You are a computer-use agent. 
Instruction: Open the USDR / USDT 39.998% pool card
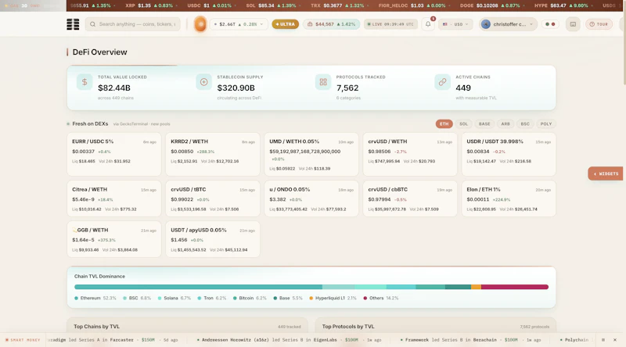509,155
